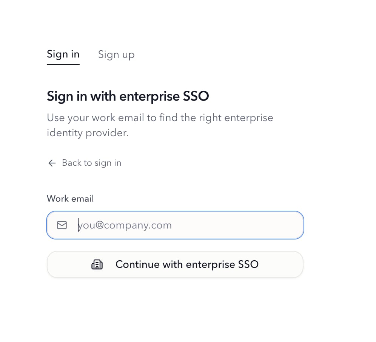This screenshot has height=342, width=376.
Task: Click the blinking text cursor in the email field
Action: pos(78,225)
